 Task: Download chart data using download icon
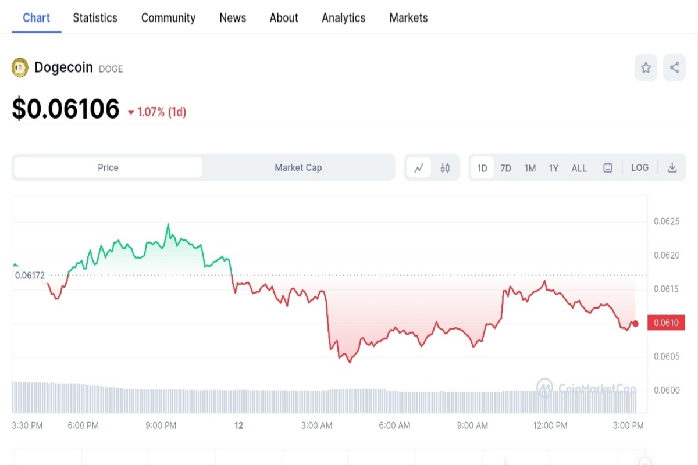tap(672, 168)
